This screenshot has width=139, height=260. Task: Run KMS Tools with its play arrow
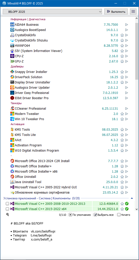click(x=126, y=130)
